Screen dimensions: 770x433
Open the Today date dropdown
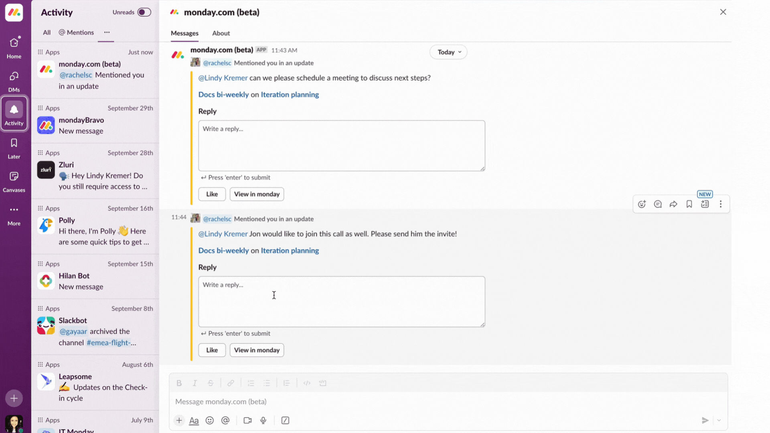[x=448, y=52]
